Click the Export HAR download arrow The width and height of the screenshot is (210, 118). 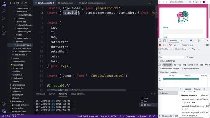[x=160, y=53]
